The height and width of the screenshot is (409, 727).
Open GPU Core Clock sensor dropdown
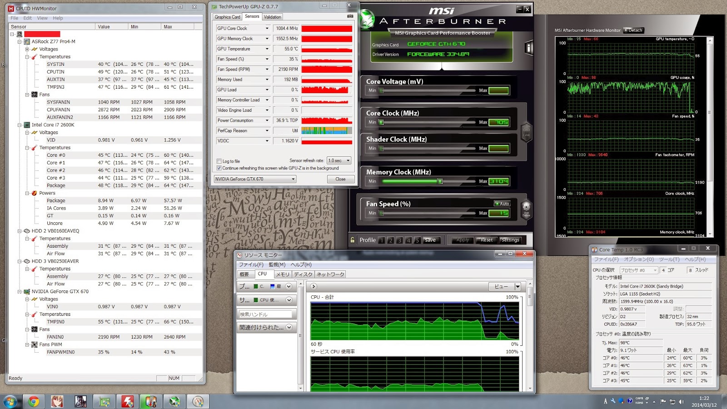(267, 28)
